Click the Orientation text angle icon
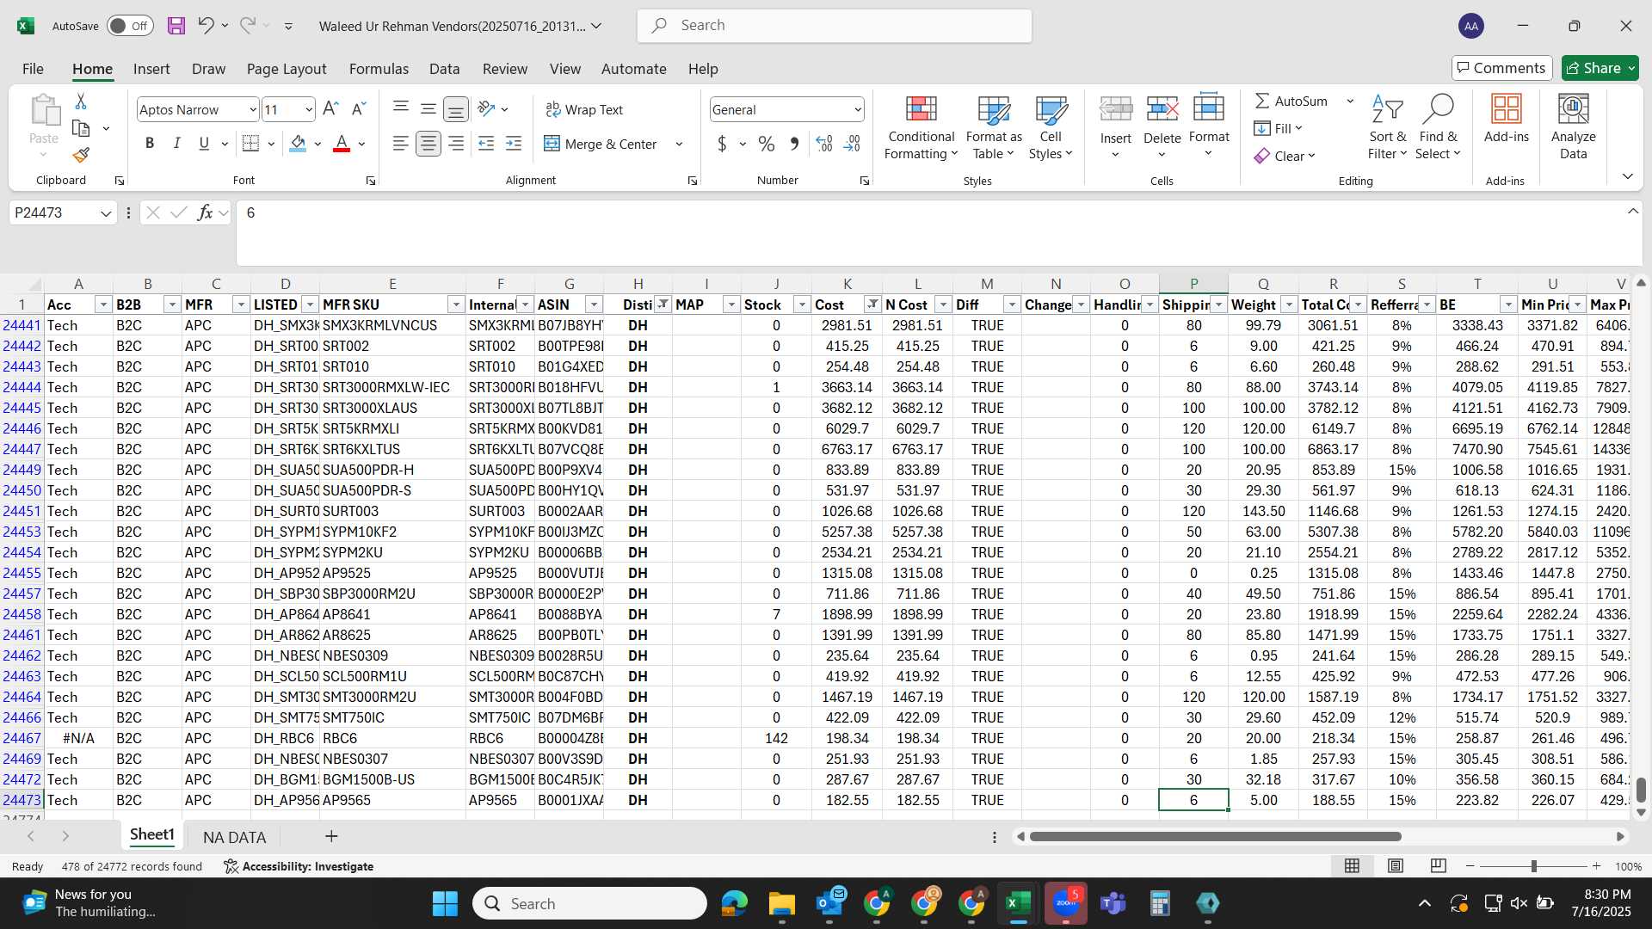 click(487, 108)
